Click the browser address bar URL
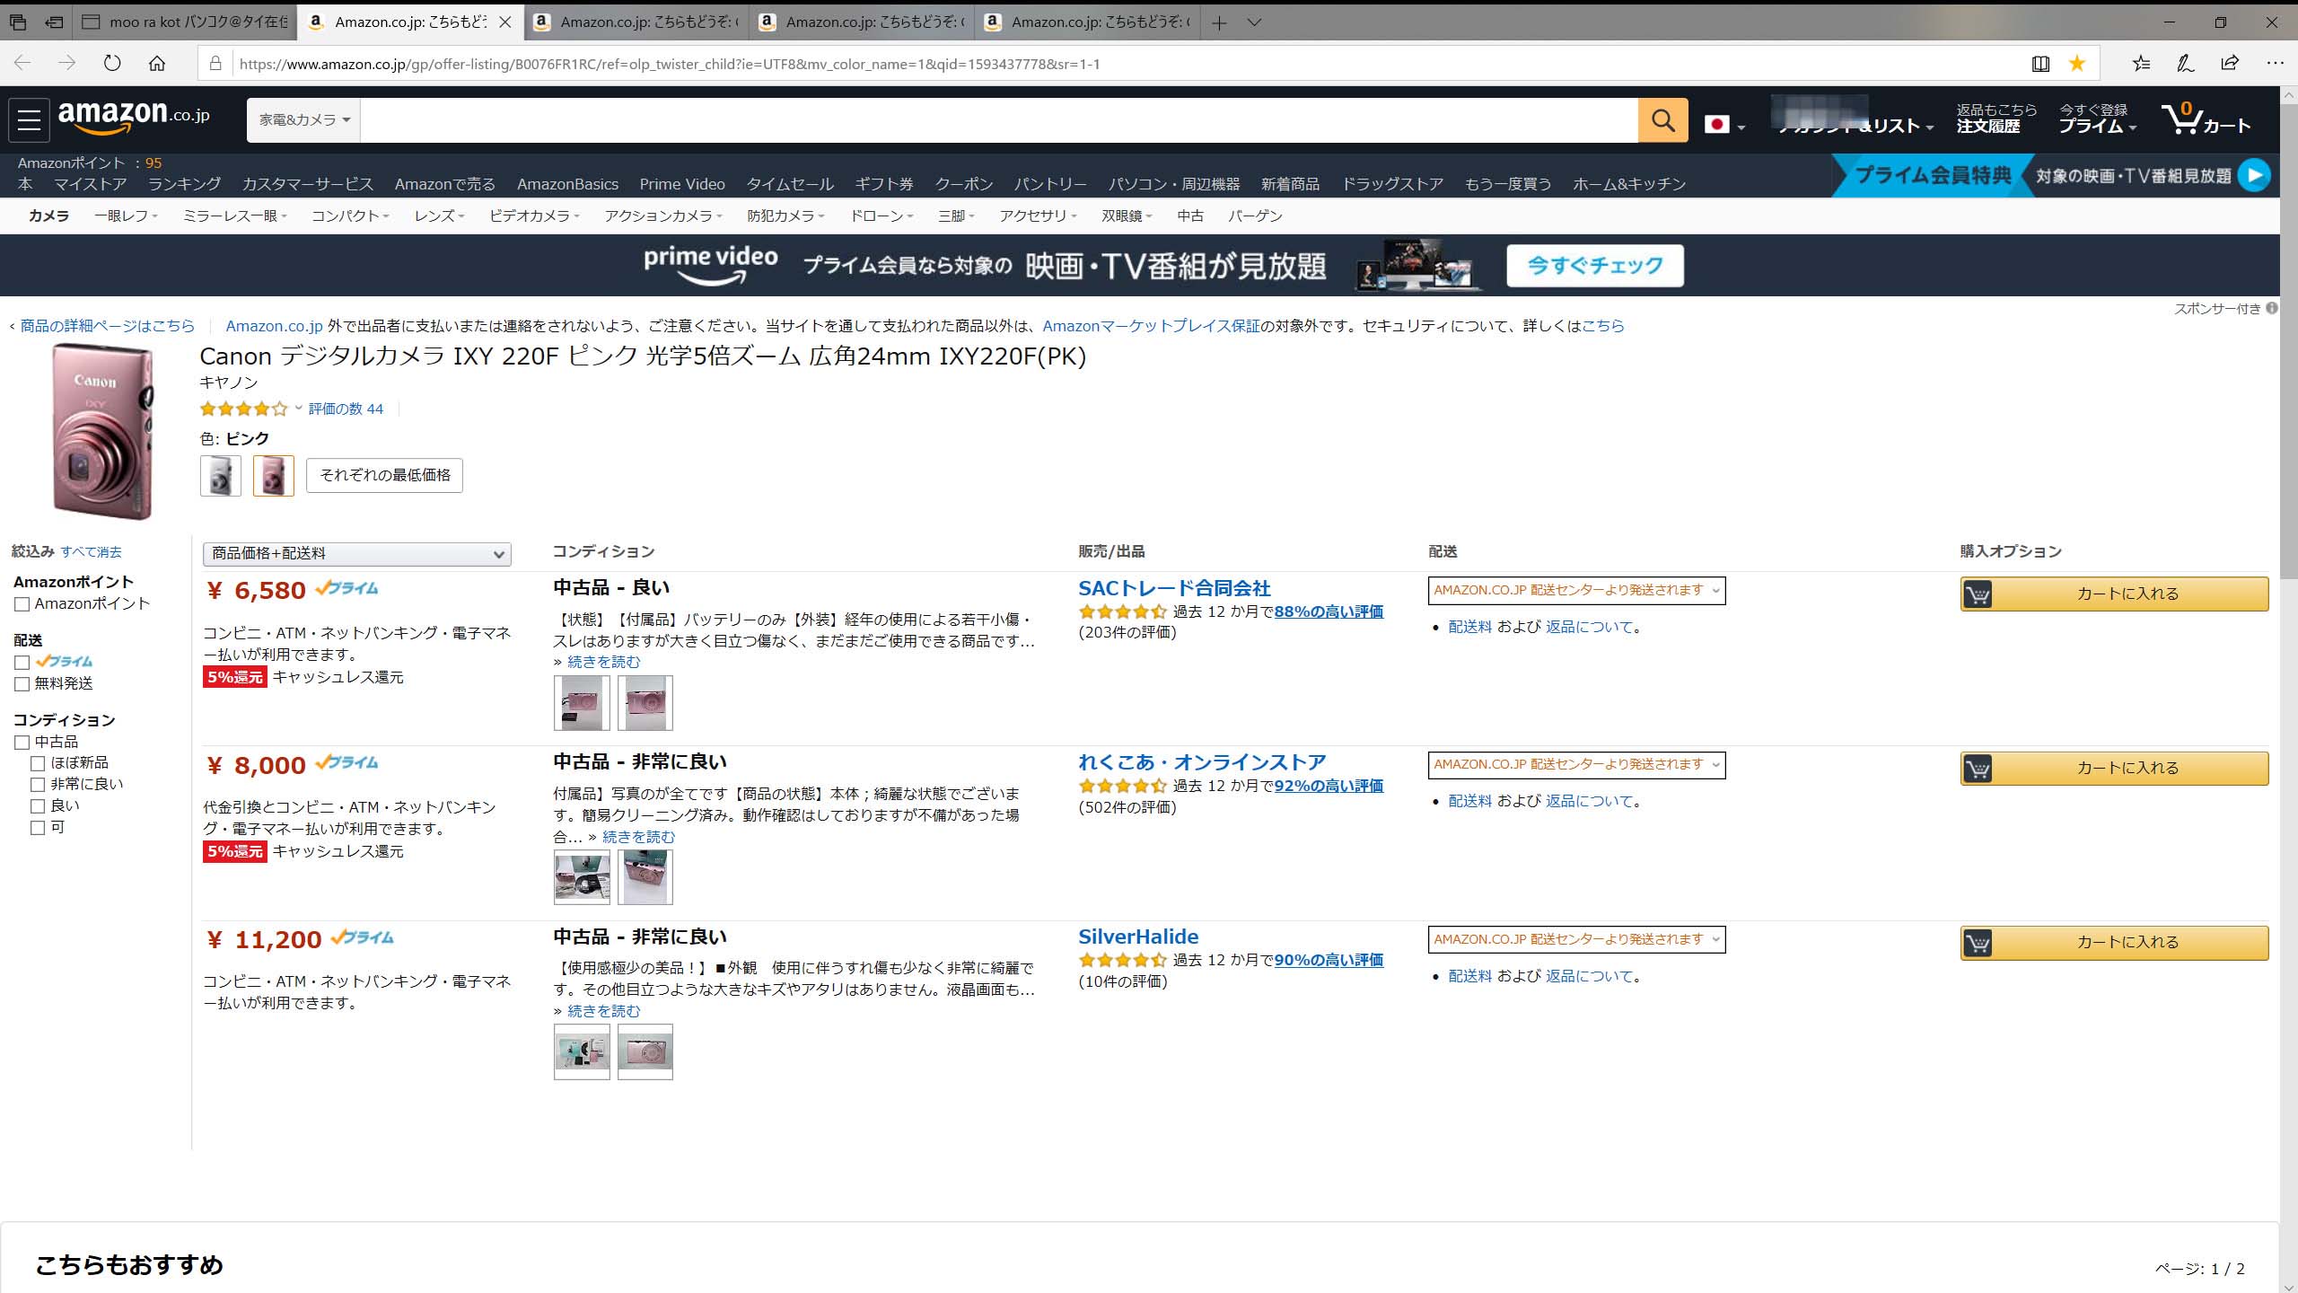This screenshot has width=2298, height=1293. click(x=669, y=64)
